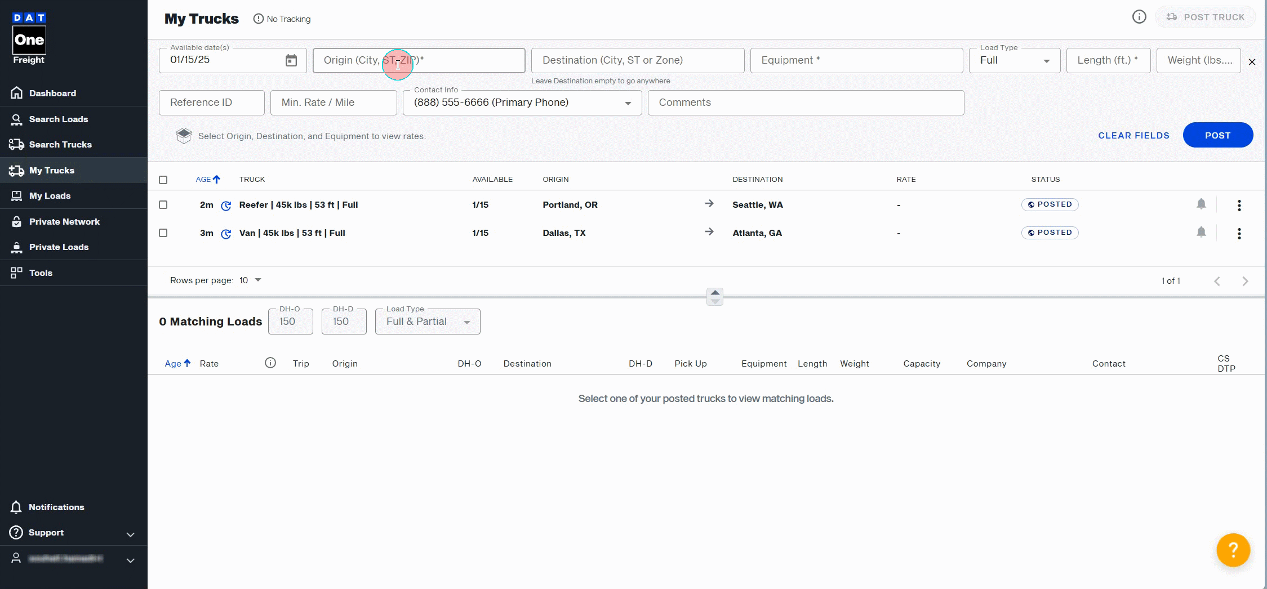Go to Search Trucks in sidebar
Screen dimensions: 1267x589
(73, 144)
